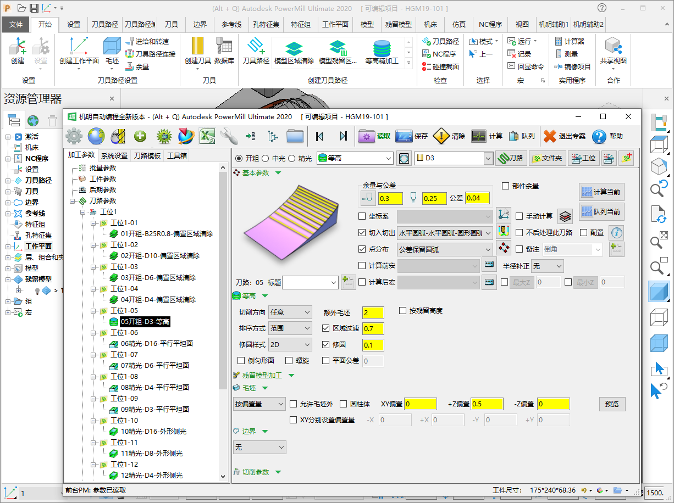Click the 清除 (clear) warning button
This screenshot has height=503, width=674.
coord(449,136)
